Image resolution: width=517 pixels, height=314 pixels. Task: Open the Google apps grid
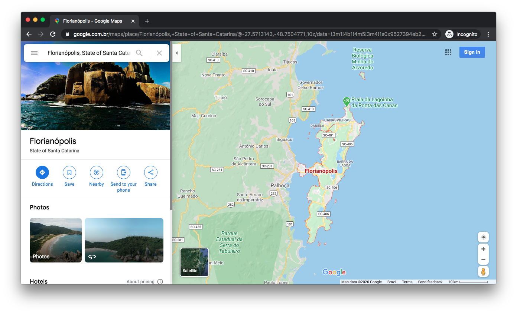(x=448, y=52)
